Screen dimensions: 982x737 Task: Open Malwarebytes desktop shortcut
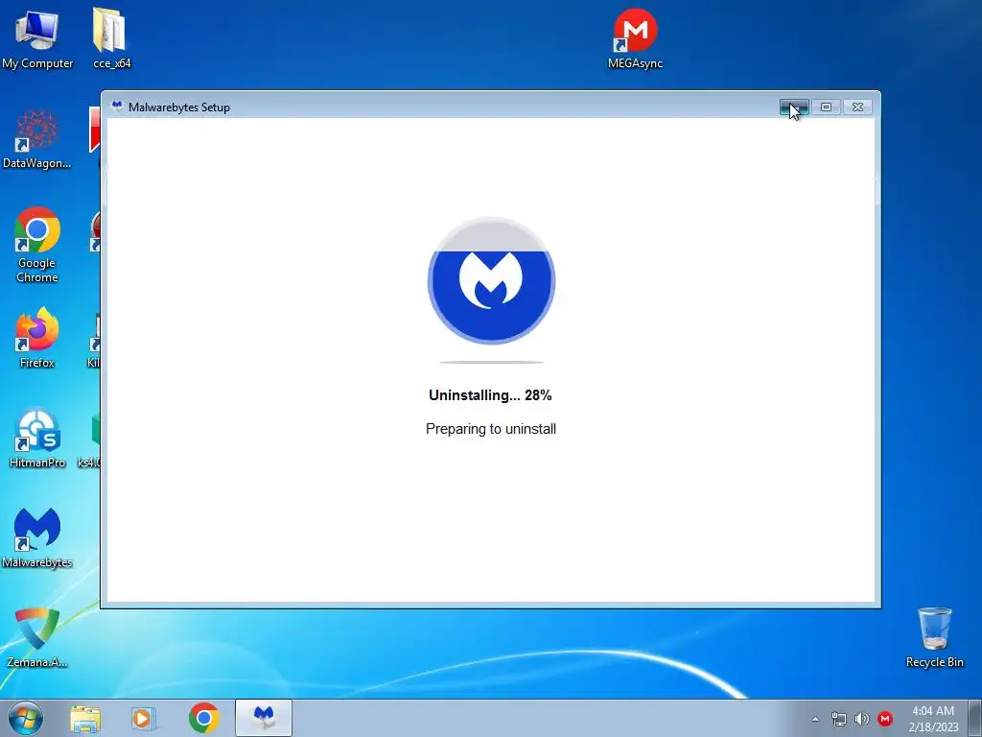click(x=37, y=537)
